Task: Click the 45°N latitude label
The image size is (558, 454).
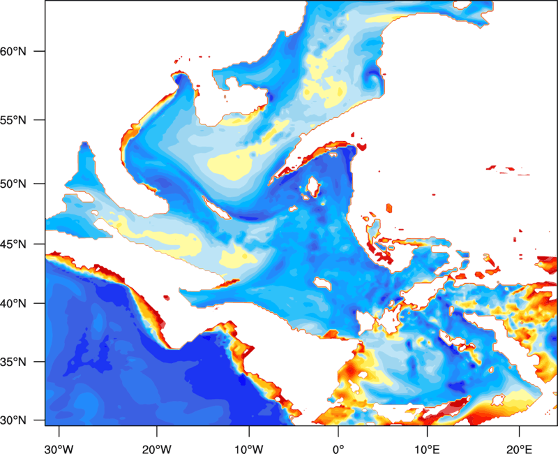Action: [13, 244]
